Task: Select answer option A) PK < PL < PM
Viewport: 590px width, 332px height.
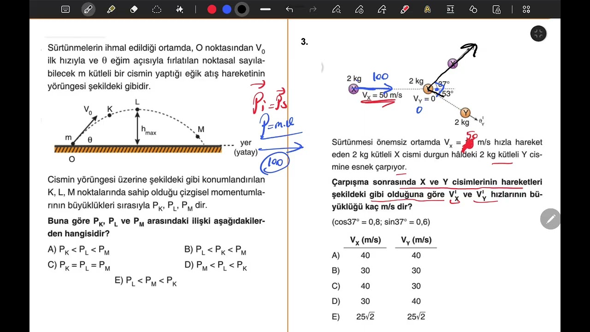Action: coord(79,250)
